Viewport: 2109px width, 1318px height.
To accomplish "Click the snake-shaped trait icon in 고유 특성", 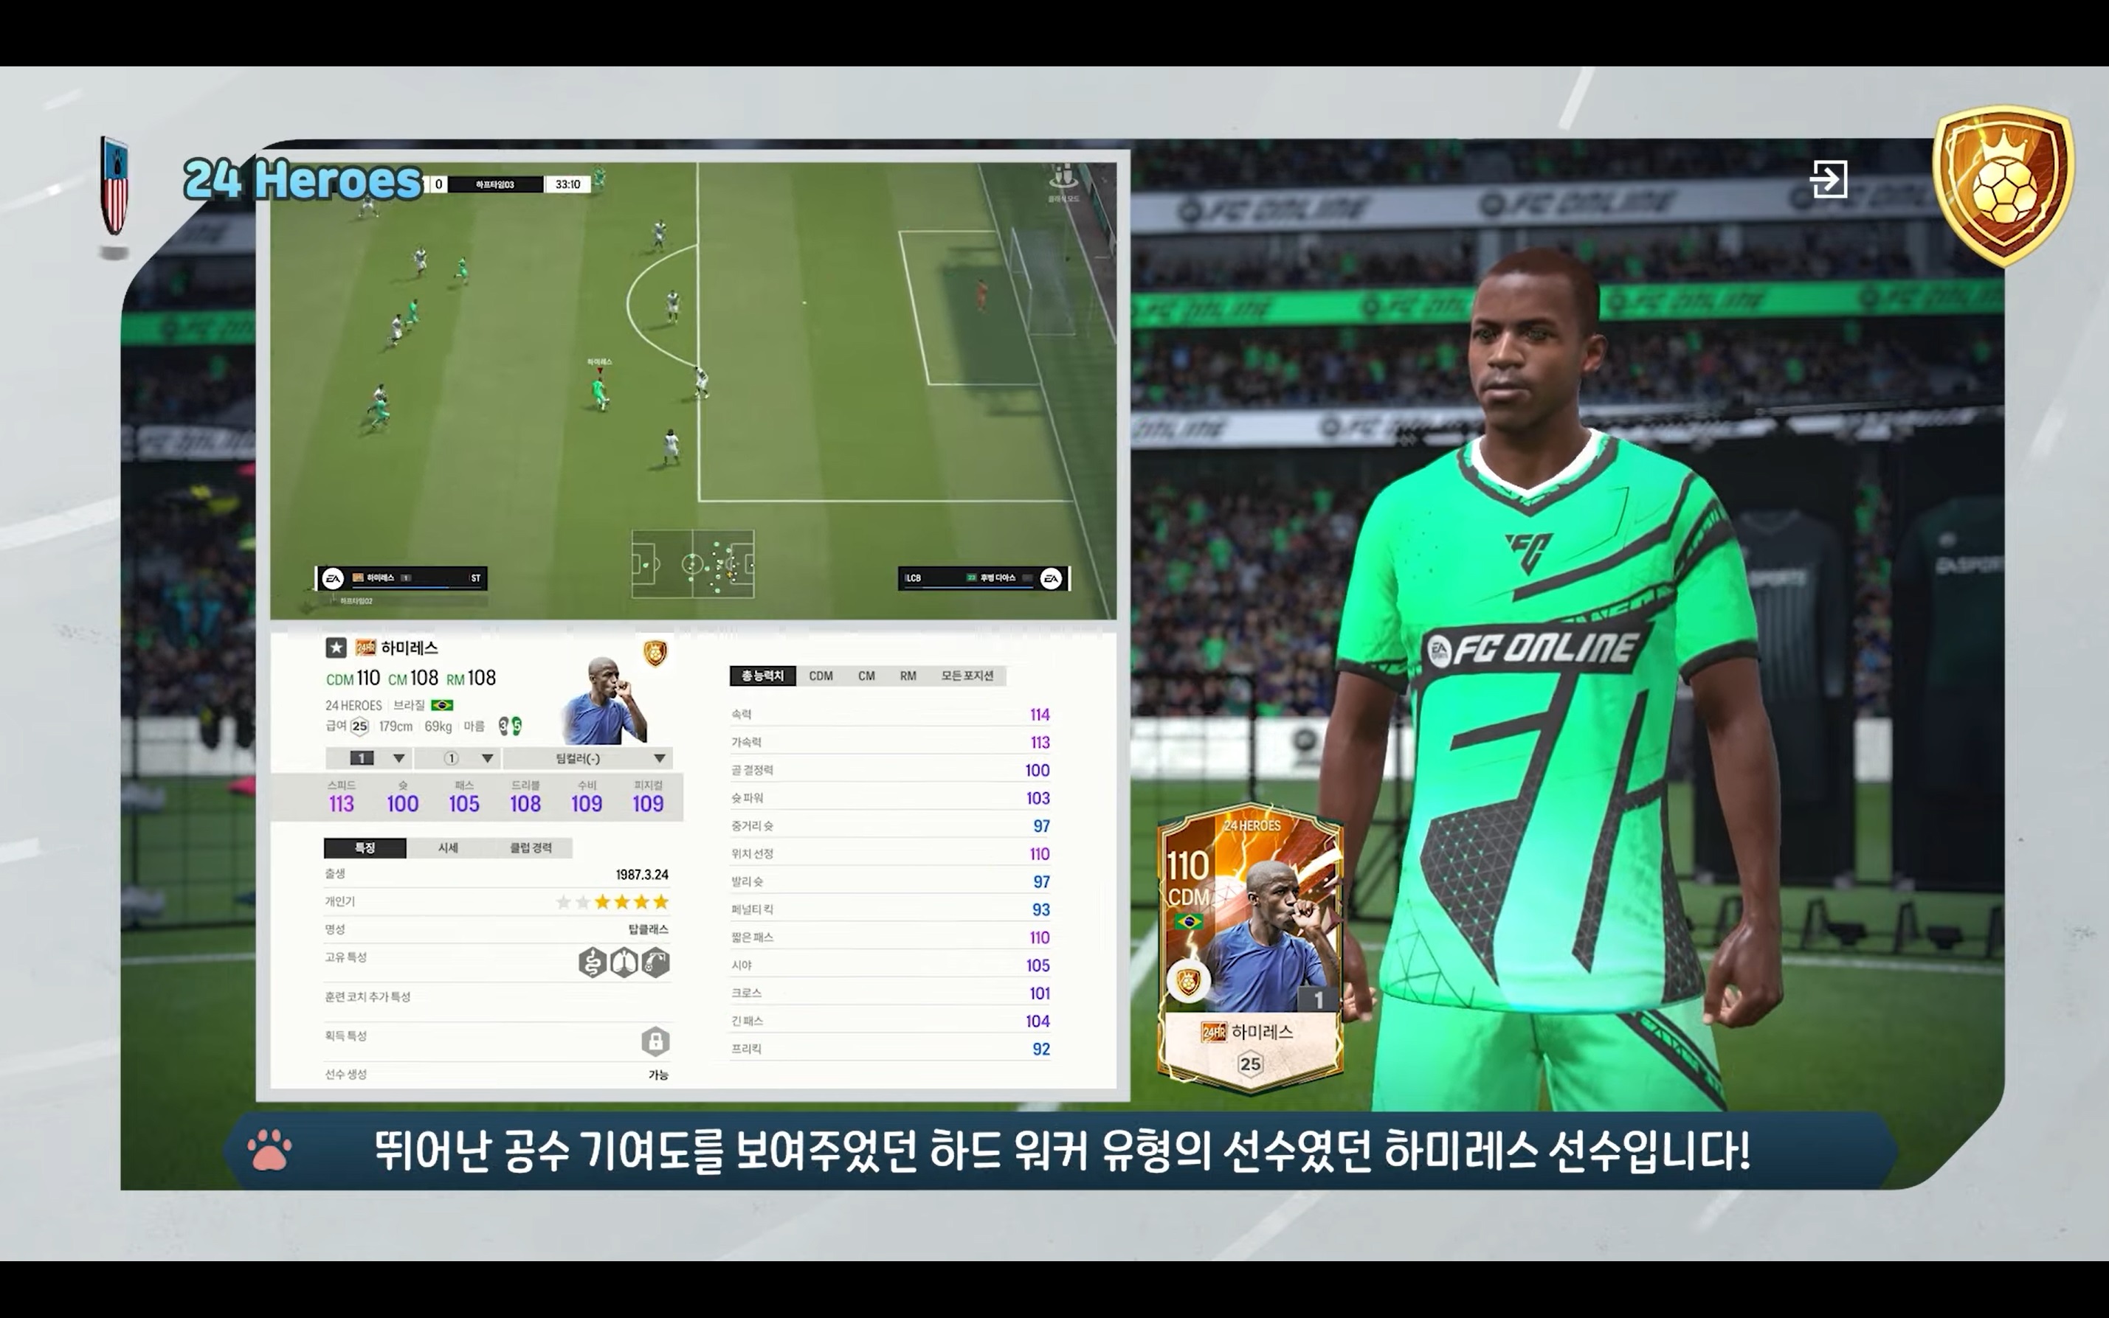I will 593,963.
